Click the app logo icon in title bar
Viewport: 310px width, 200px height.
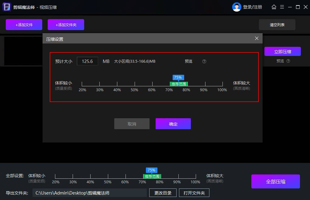[7, 7]
